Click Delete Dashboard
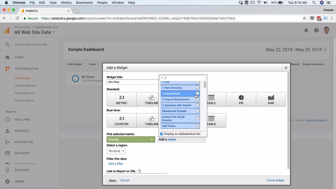Screen dimensions: 336x189 point(313,64)
